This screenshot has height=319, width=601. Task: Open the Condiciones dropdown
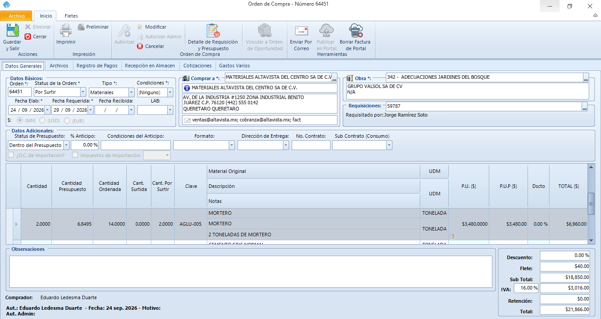tap(170, 92)
